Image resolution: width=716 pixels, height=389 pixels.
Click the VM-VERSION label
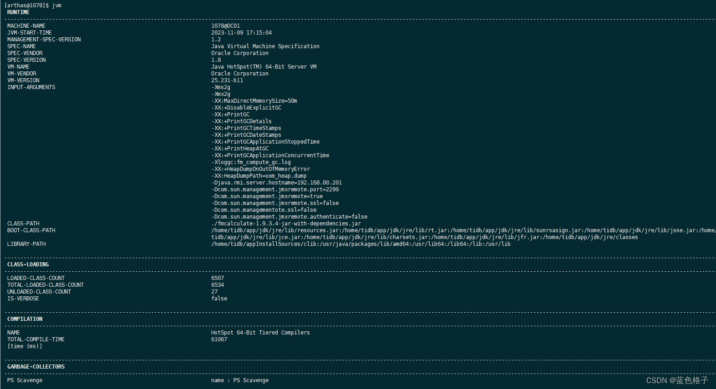[23, 80]
